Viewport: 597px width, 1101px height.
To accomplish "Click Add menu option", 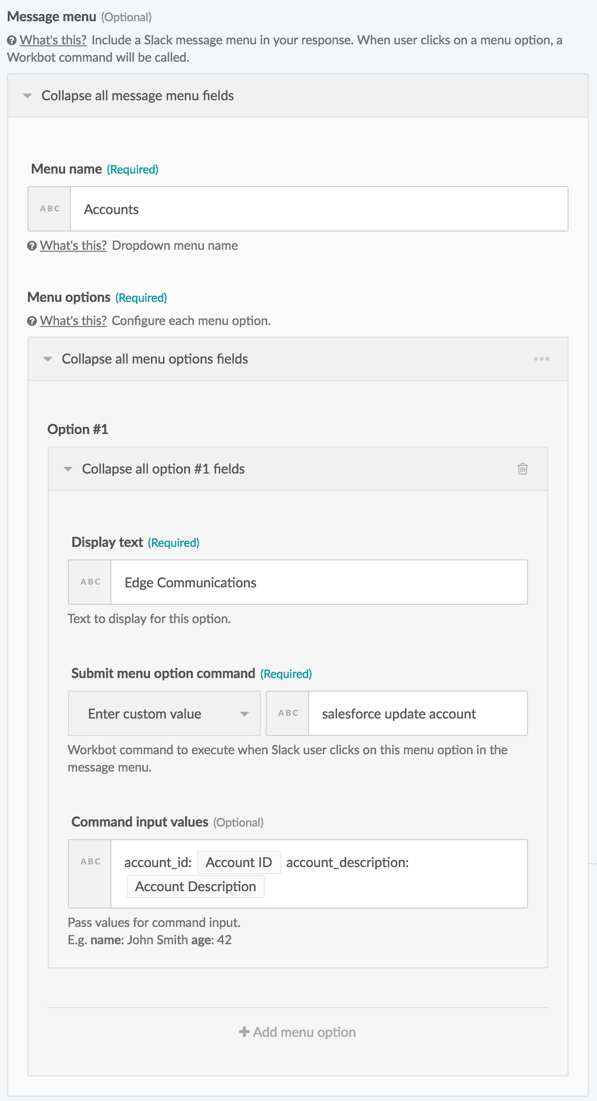I will [x=304, y=1032].
